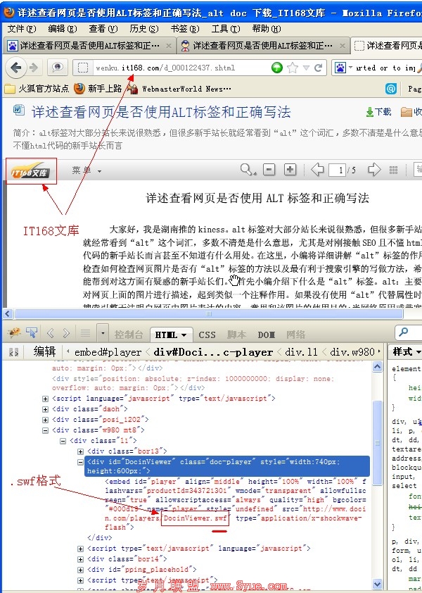Expand the div class="daoh" node
Viewport: 422px width, 593px height.
(45, 409)
